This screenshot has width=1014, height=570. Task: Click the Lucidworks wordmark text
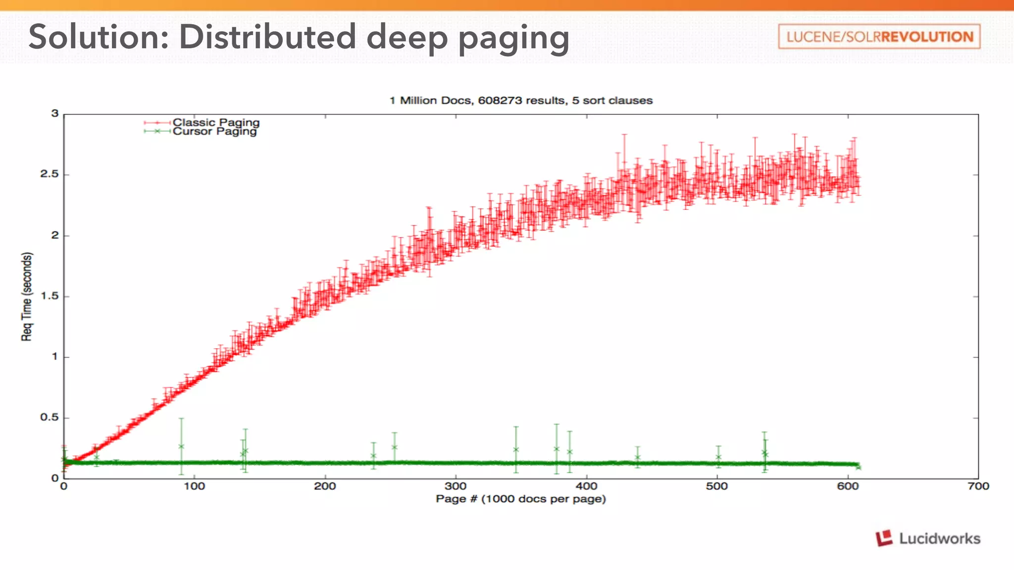940,538
